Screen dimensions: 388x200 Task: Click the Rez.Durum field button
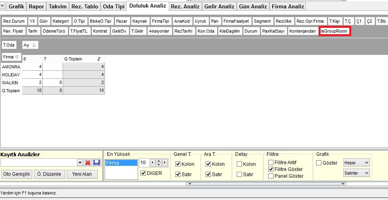14,21
